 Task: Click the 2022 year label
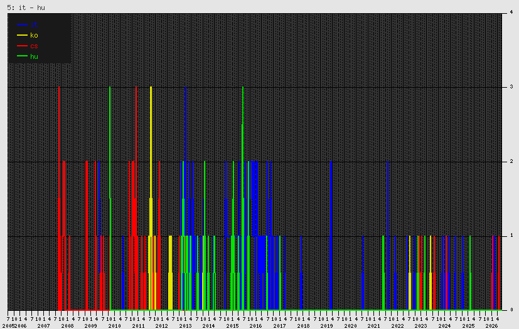tap(397, 326)
